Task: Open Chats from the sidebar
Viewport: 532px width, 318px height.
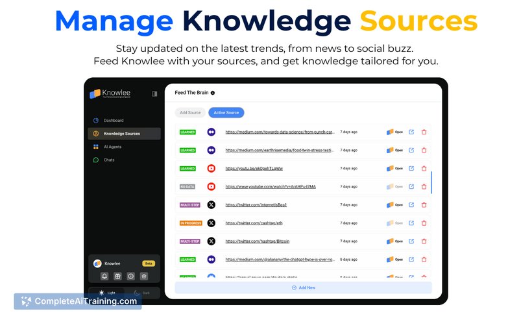Action: click(x=109, y=160)
